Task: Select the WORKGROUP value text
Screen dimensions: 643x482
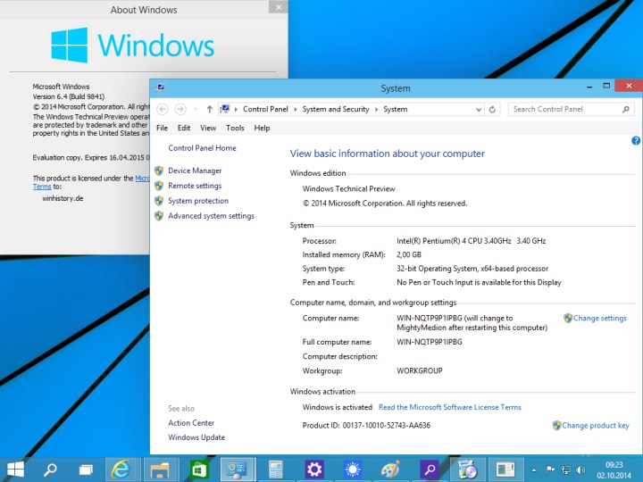Action: coord(420,370)
